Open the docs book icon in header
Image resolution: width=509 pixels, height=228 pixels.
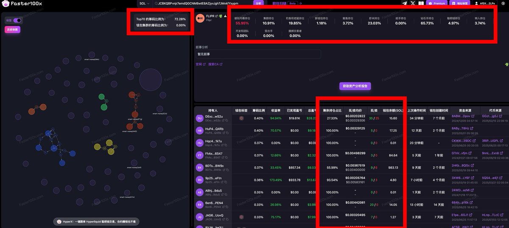coord(421,3)
